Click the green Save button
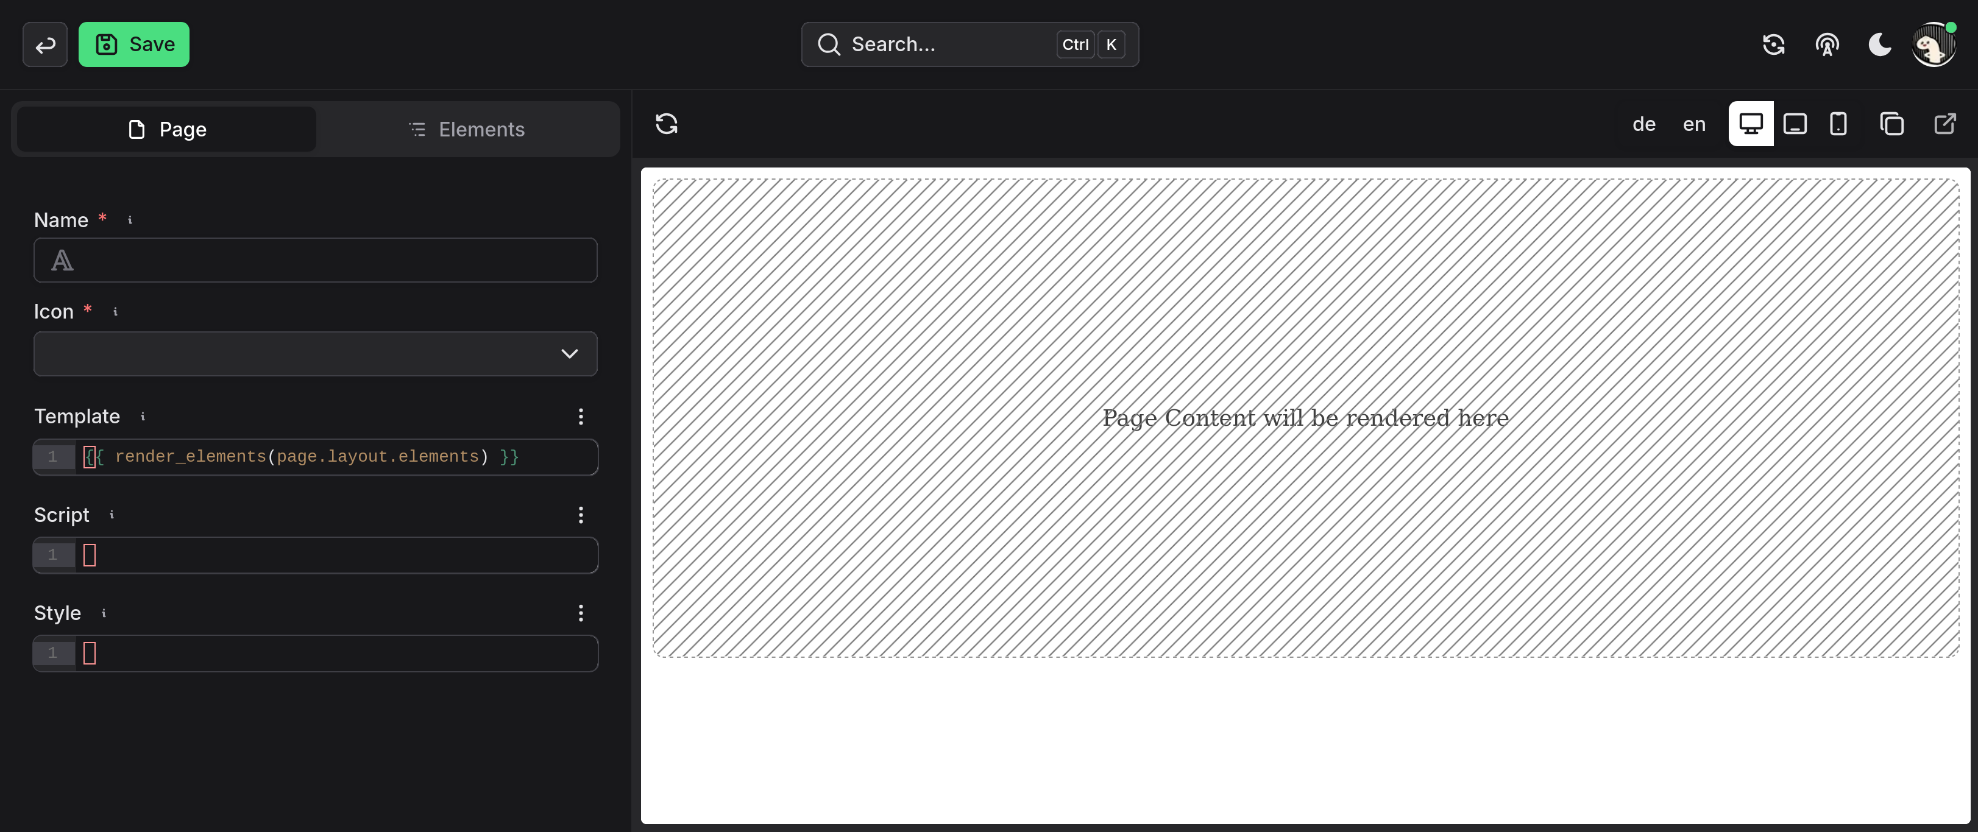Image resolution: width=1978 pixels, height=832 pixels. 133,44
